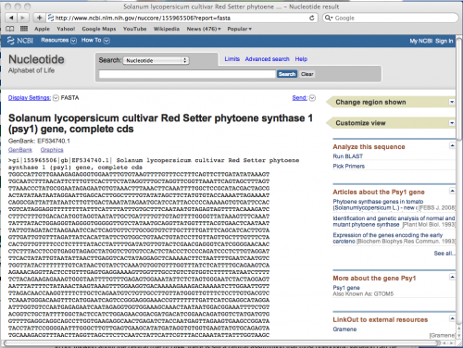Click the Sign In link
The height and width of the screenshot is (348, 463).
(x=444, y=41)
